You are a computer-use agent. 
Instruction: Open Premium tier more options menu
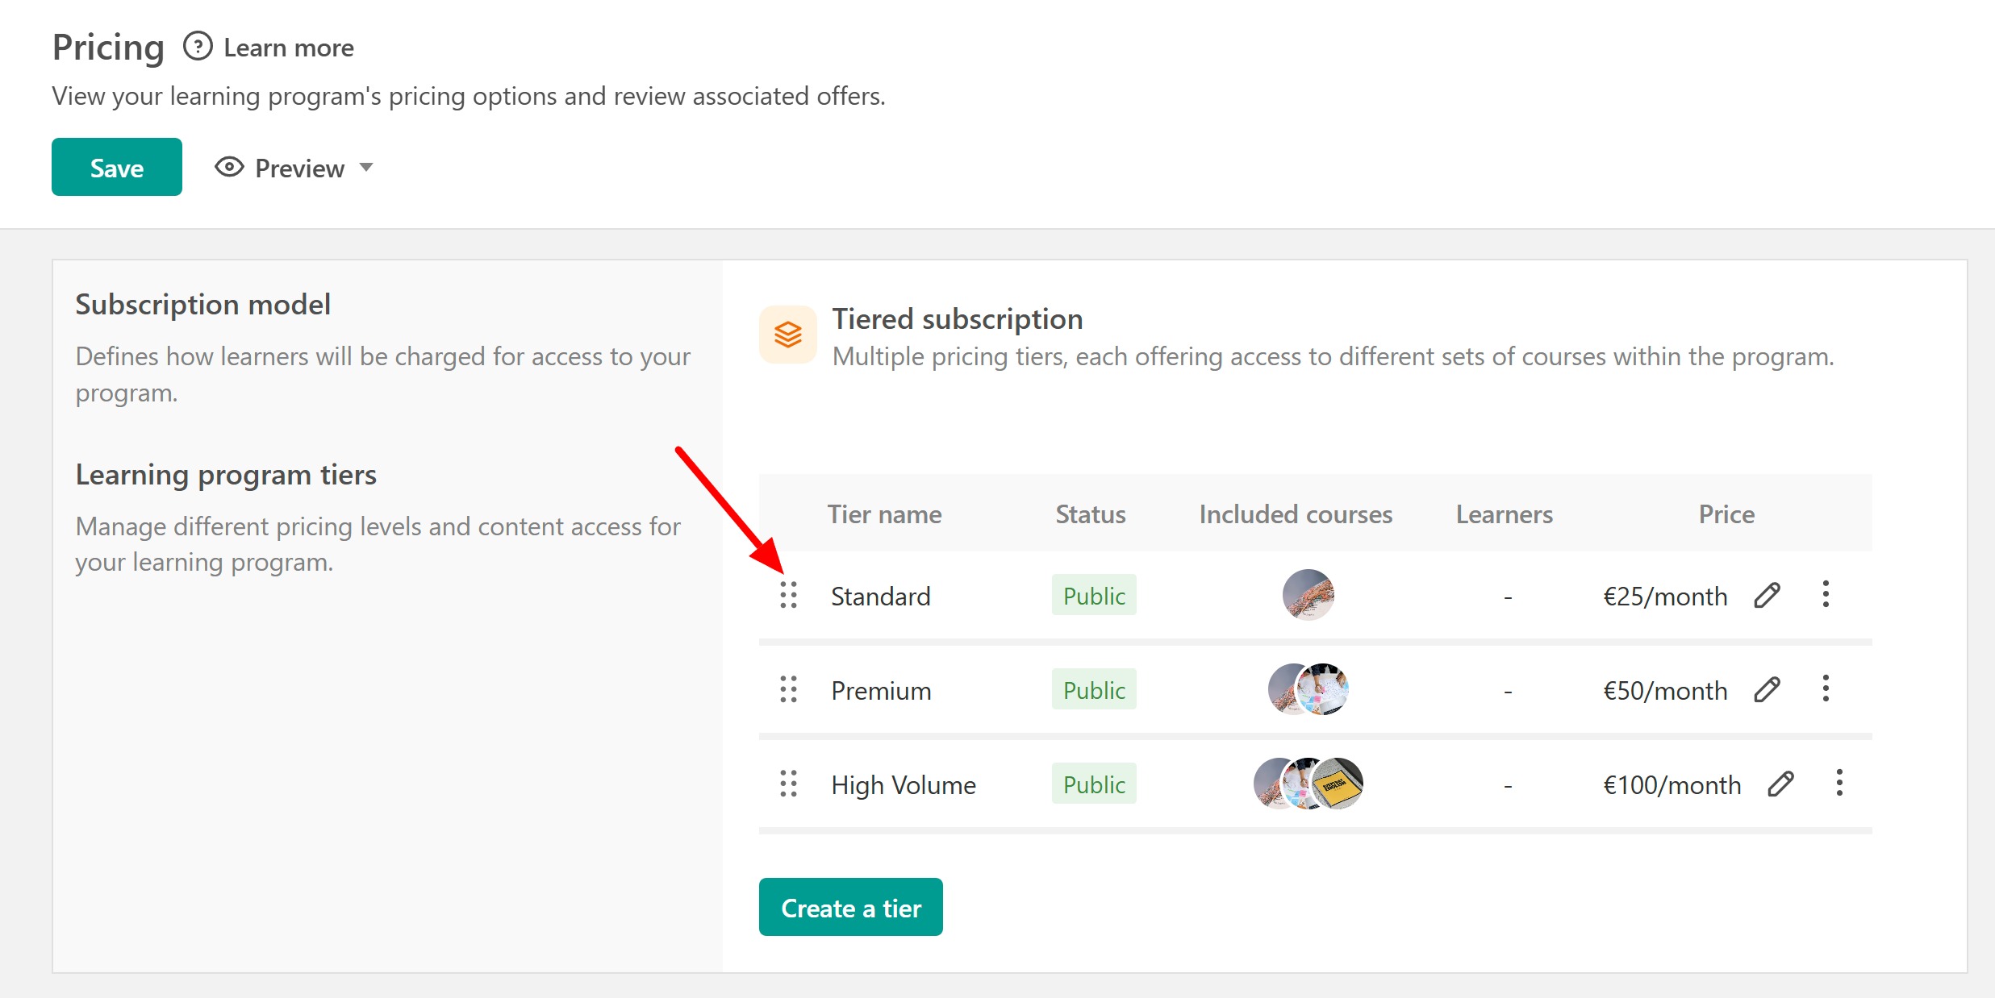click(x=1826, y=688)
